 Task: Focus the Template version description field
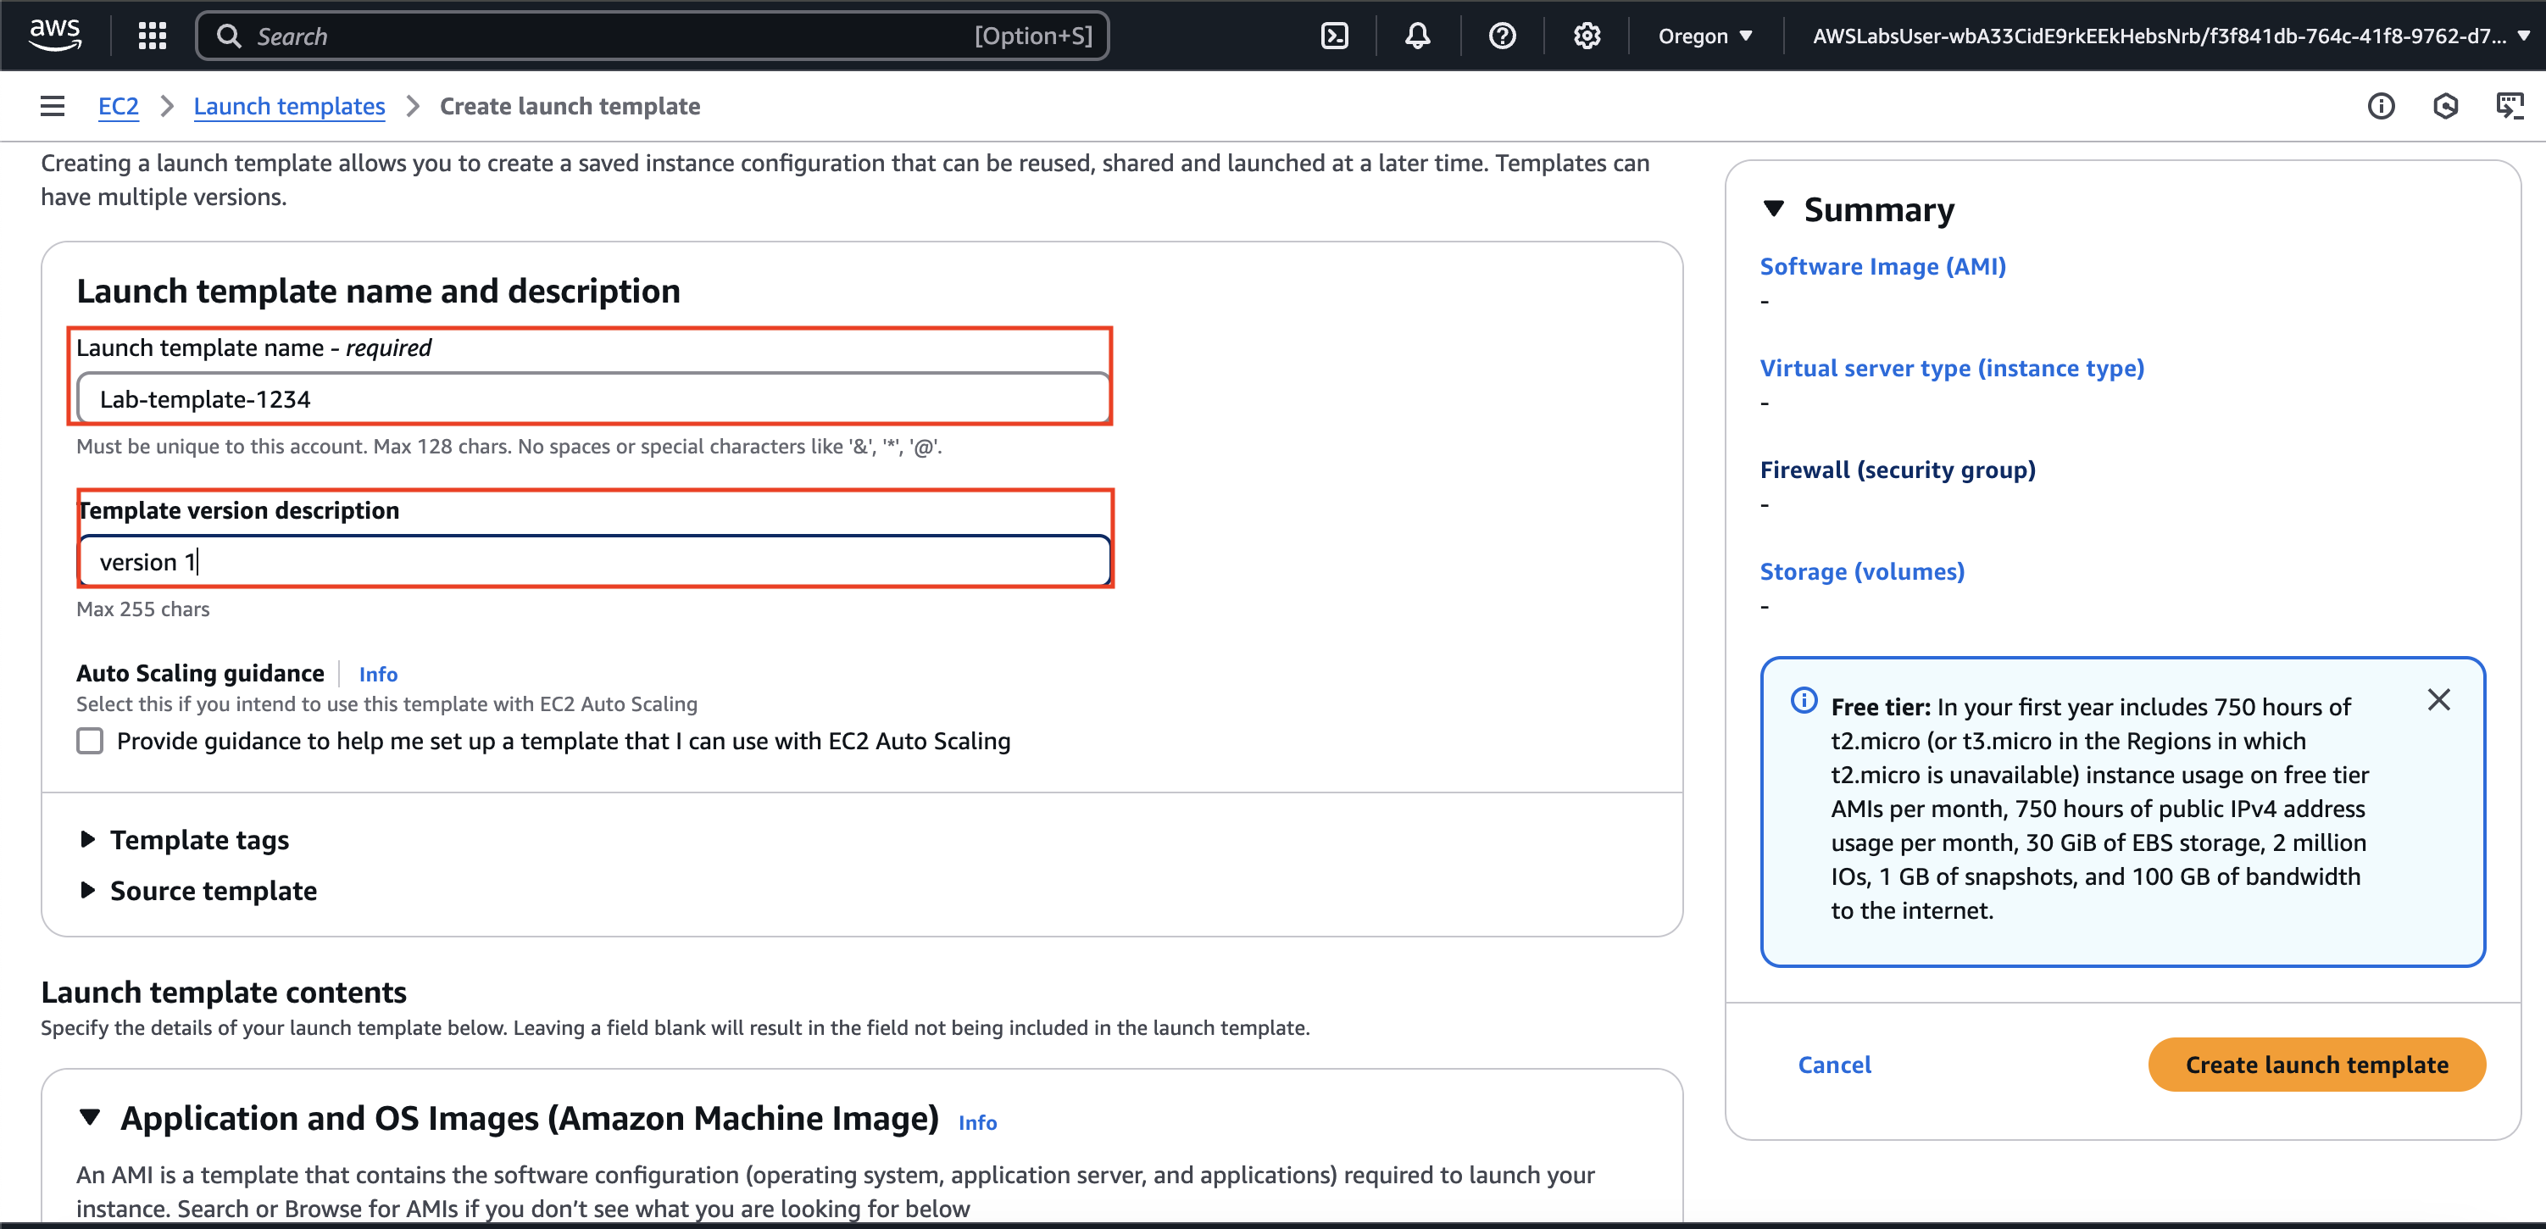[594, 562]
